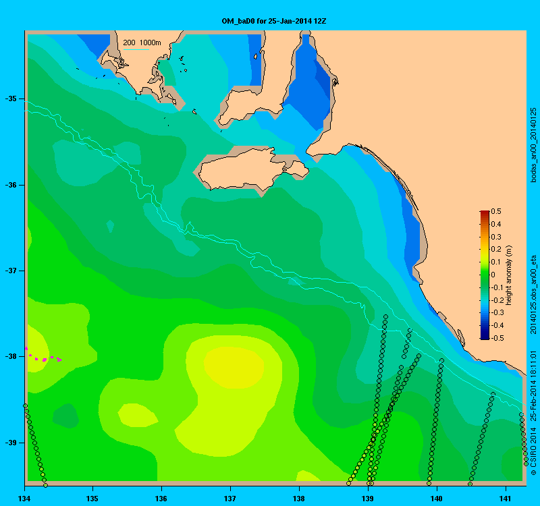Select latitude label "-36" on the left axis

tap(11, 185)
